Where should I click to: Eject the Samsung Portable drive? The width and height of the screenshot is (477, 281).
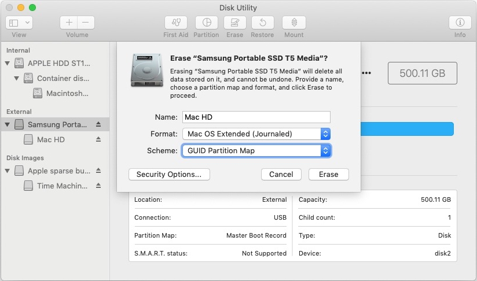(x=98, y=124)
